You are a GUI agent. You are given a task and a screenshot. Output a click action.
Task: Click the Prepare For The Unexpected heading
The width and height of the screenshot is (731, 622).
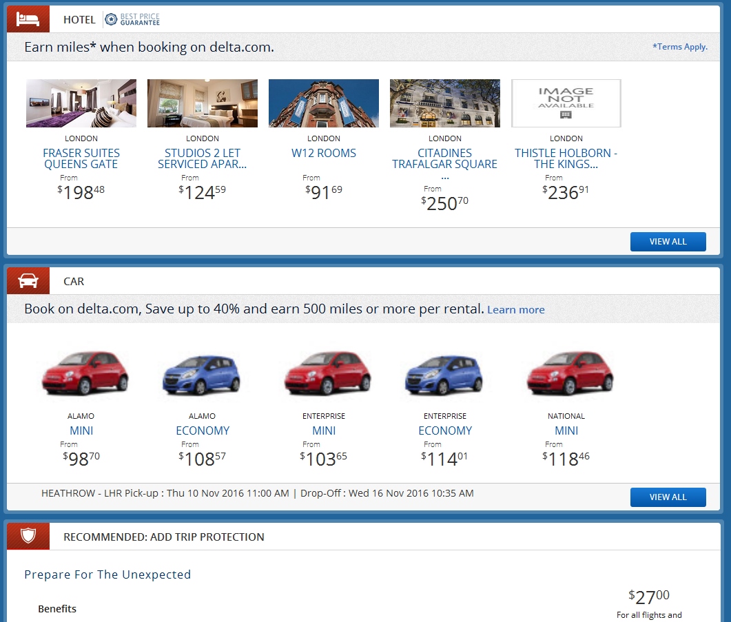[x=107, y=574]
